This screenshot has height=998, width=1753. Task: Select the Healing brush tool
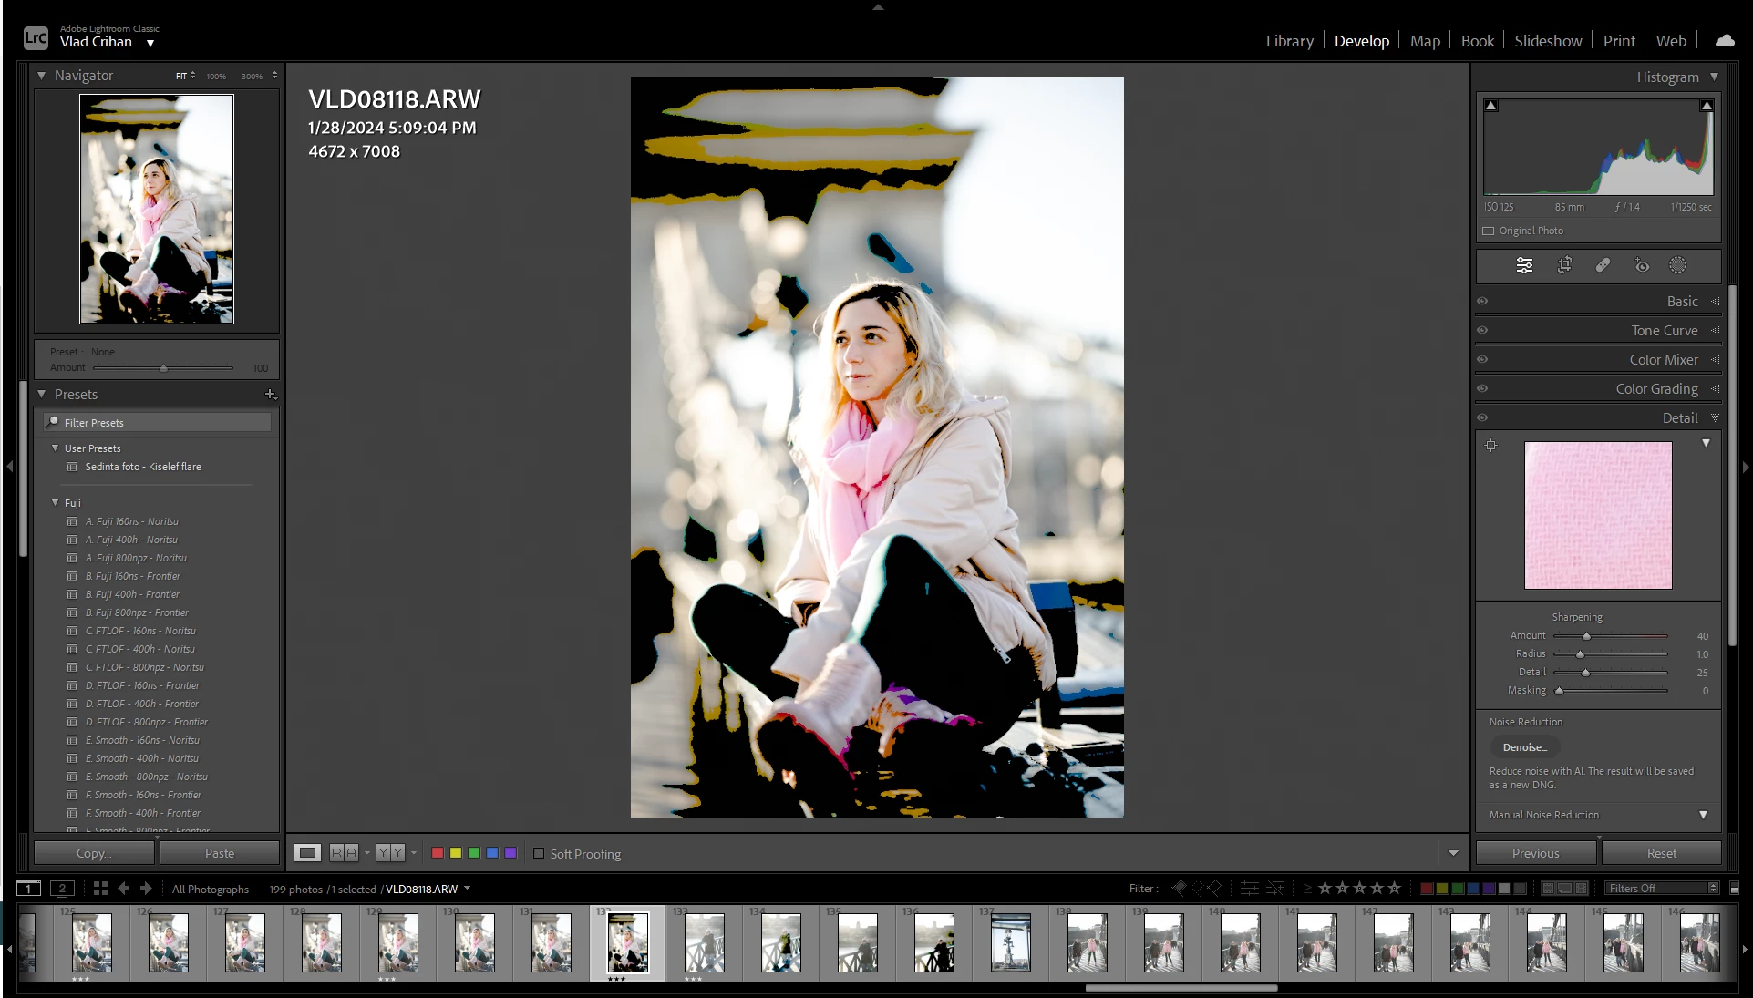(x=1603, y=265)
